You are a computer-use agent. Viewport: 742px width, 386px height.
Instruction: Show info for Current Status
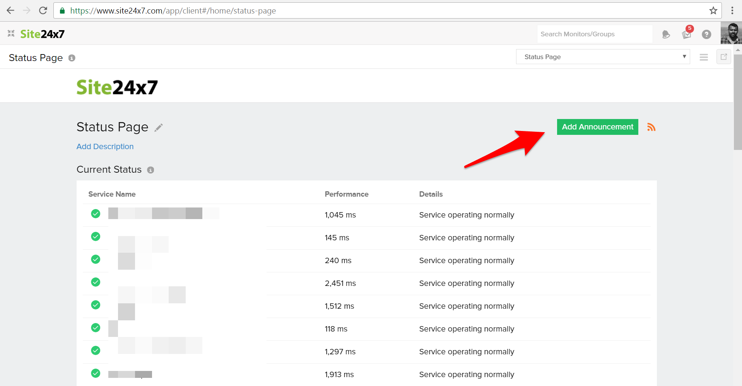[150, 170]
